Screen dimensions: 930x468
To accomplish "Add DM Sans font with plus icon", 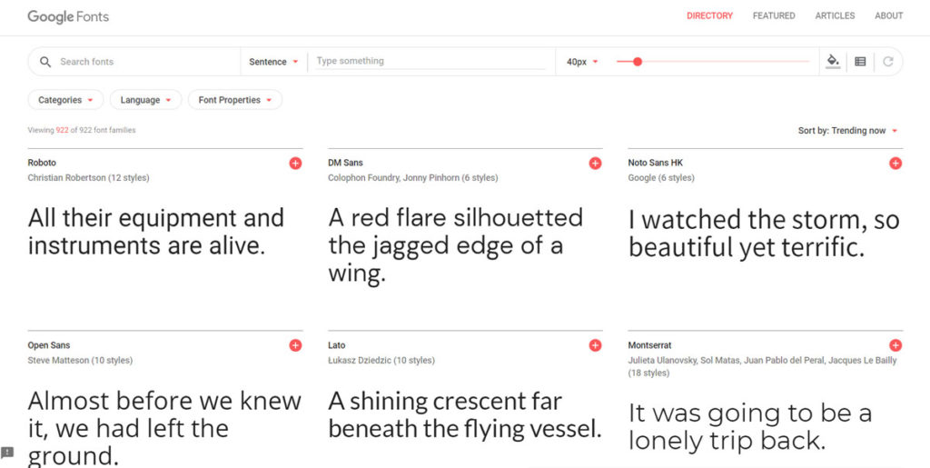I will point(595,164).
